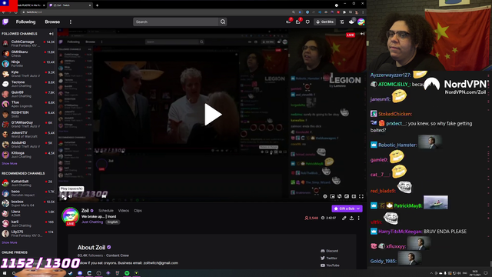Viewport: 492px width, 277px height.
Task: Open boxbox Super Mario 64 channel
Action: (28, 203)
